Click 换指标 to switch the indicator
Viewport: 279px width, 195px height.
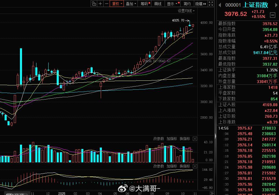(x=184, y=139)
